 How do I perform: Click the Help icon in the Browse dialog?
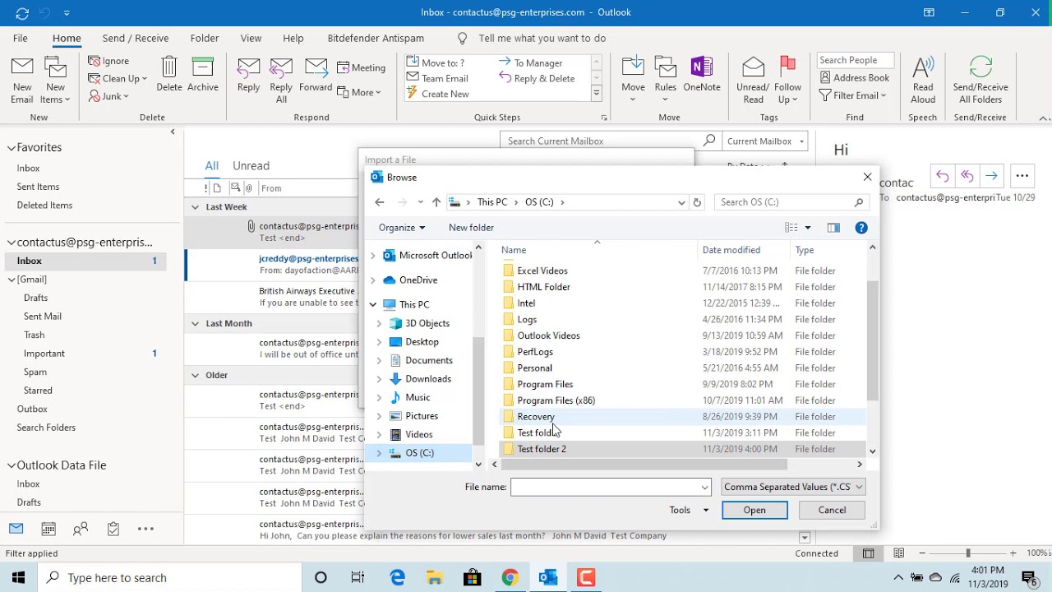[861, 228]
